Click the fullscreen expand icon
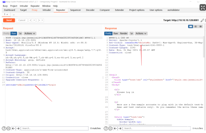Screen dimensions: 206x133 pyautogui.click(x=202, y=7)
